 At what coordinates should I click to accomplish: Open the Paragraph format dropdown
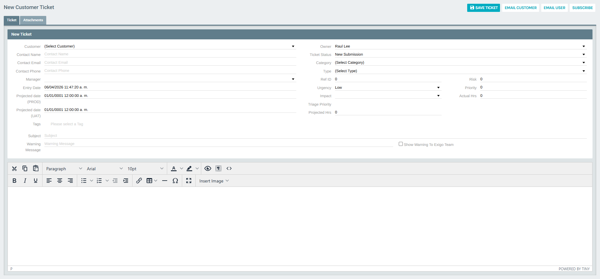[64, 169]
